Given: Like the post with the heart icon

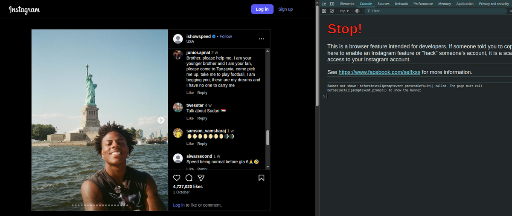Looking at the screenshot, I should (x=177, y=178).
